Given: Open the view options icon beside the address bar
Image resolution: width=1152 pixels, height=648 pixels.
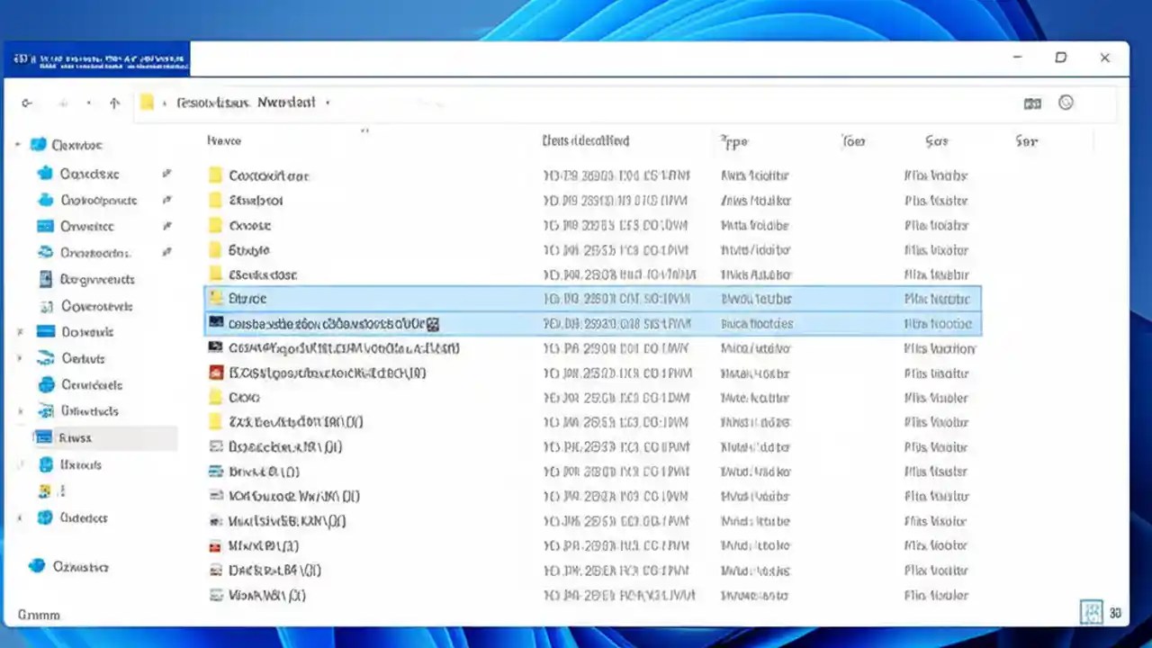Looking at the screenshot, I should pyautogui.click(x=1031, y=103).
